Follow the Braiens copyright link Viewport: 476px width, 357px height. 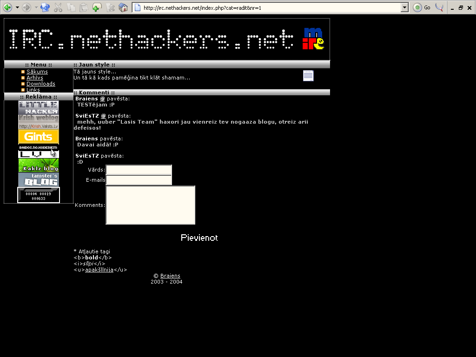click(x=170, y=276)
